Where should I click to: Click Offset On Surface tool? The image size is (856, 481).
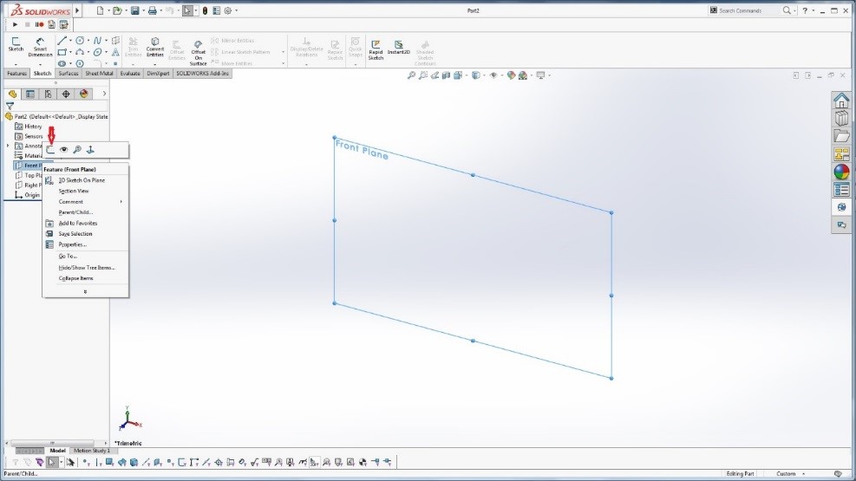click(199, 50)
